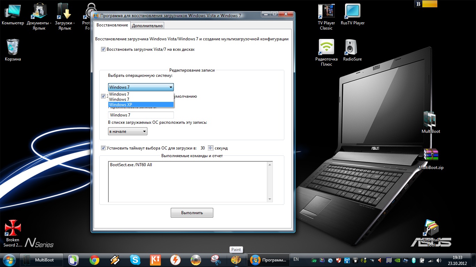Launch Skype from the taskbar
Screen dimensions: 476x267
tap(135, 260)
